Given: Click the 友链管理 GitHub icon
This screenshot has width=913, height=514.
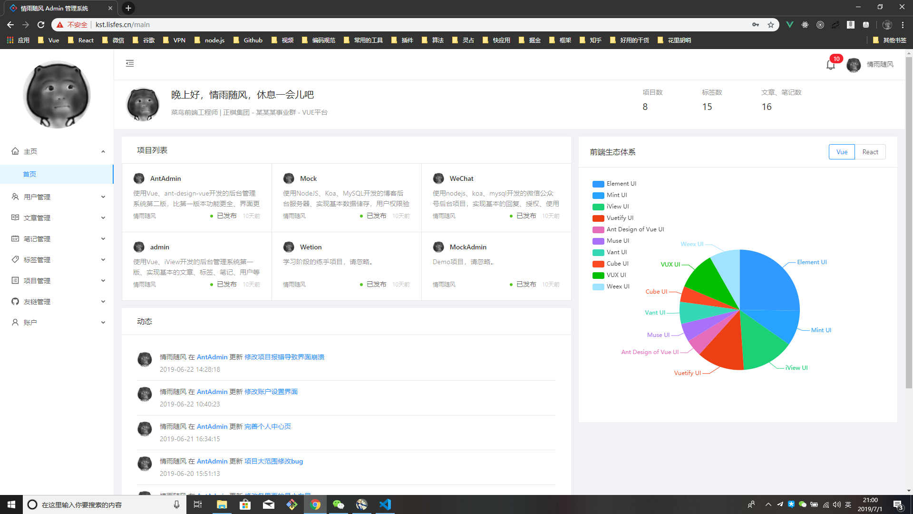Looking at the screenshot, I should (x=15, y=301).
